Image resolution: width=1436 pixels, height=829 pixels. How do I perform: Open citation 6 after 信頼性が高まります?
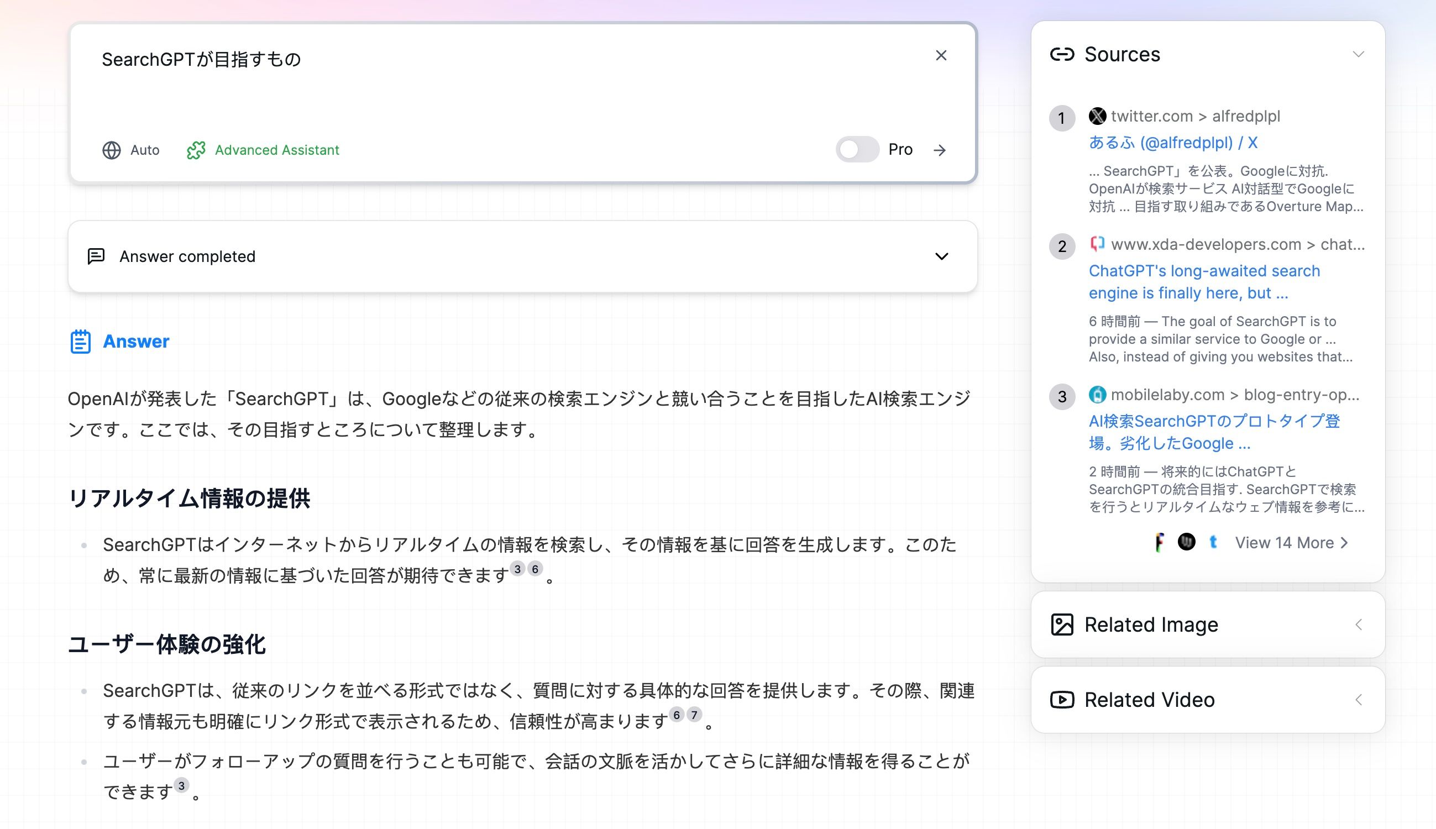677,715
